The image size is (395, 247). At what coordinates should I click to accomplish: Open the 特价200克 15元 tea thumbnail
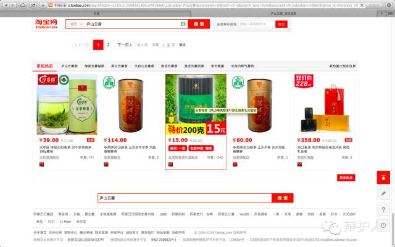tap(196, 104)
